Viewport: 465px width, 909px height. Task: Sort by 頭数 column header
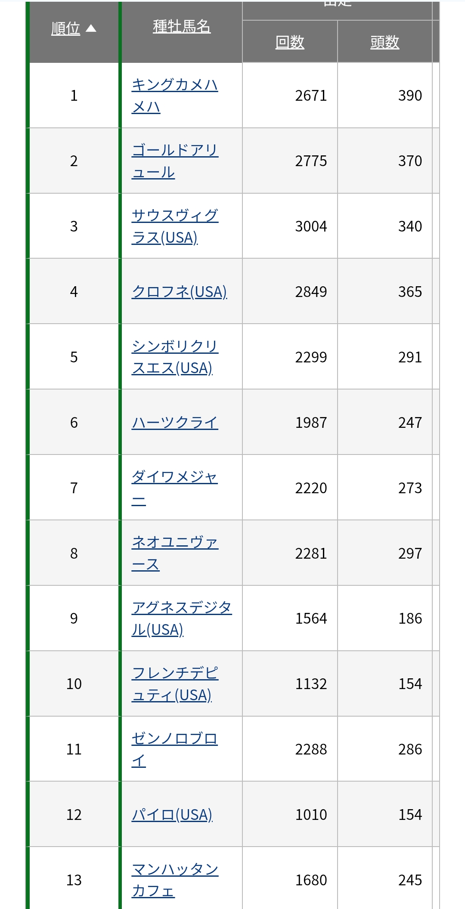point(384,42)
